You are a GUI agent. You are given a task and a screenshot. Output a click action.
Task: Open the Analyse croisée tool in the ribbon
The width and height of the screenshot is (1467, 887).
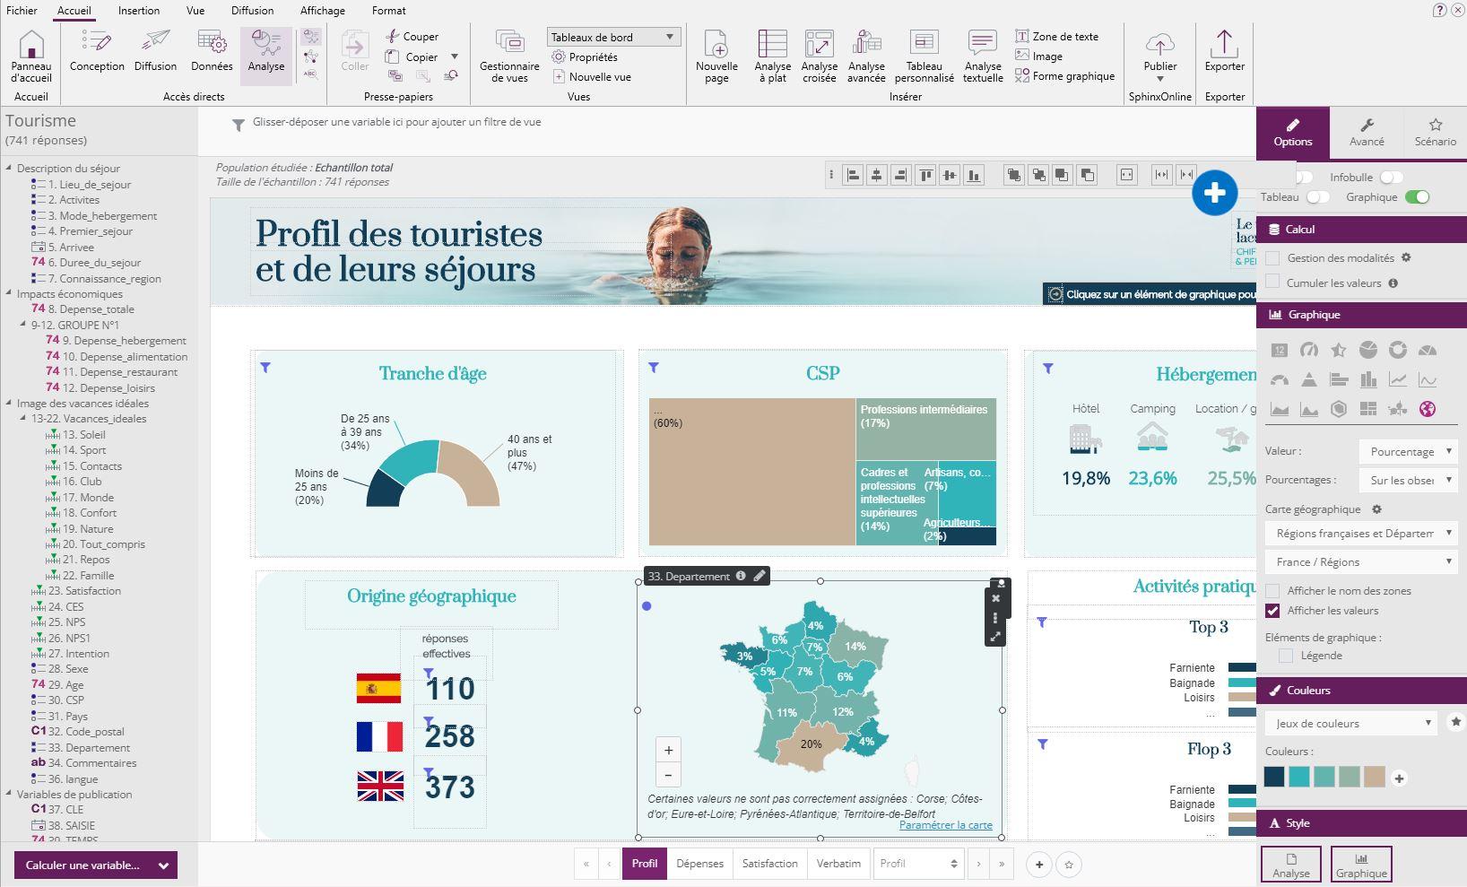tap(818, 54)
